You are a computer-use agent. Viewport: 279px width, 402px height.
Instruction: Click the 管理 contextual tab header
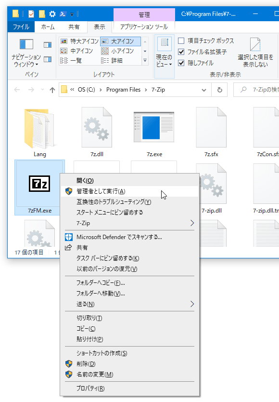(x=144, y=14)
